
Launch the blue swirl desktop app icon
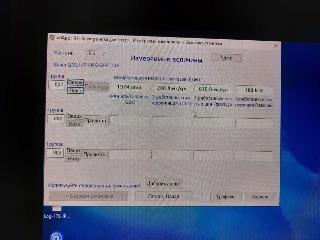pyautogui.click(x=56, y=236)
